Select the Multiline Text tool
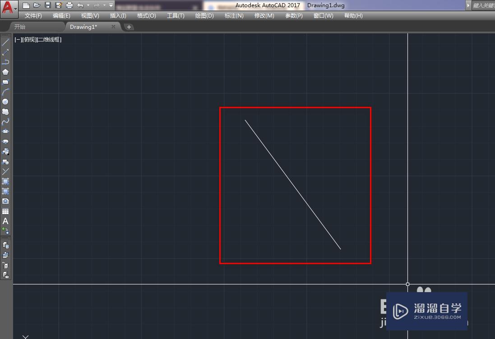Screen dimensions: 495x339 5,221
